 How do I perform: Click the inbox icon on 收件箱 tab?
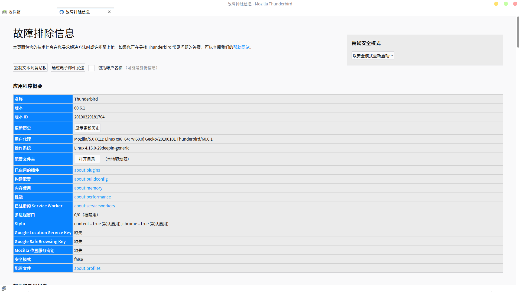(5, 12)
